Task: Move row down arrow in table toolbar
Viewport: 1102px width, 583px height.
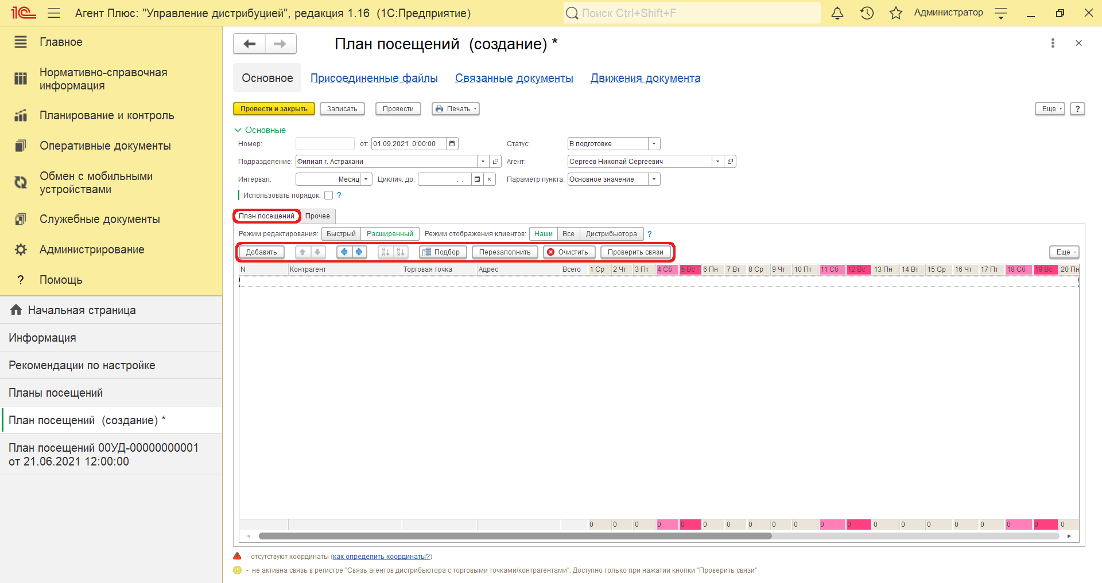Action: coord(317,252)
